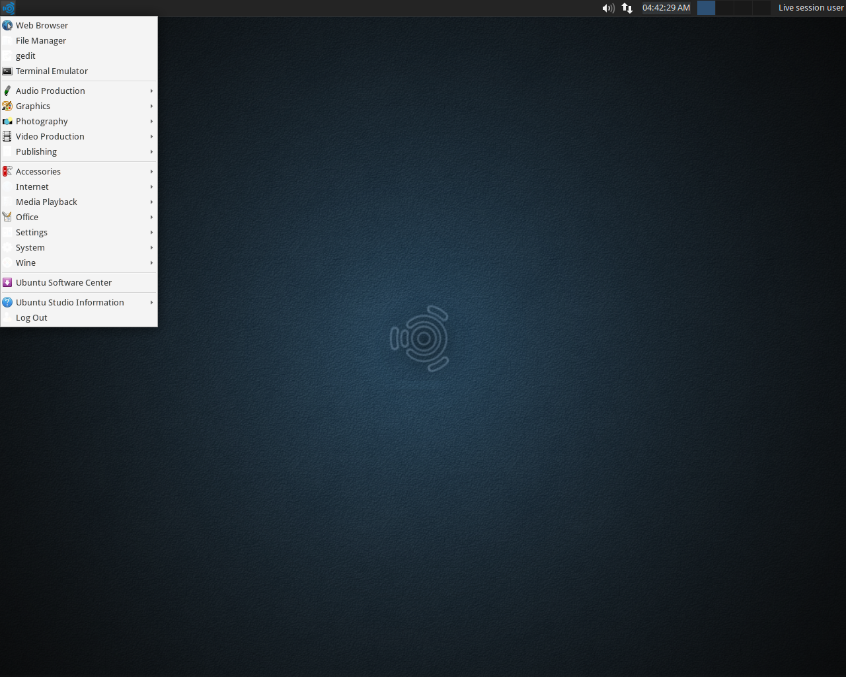Click the System menu label
Screen dimensions: 846x677
[30, 247]
